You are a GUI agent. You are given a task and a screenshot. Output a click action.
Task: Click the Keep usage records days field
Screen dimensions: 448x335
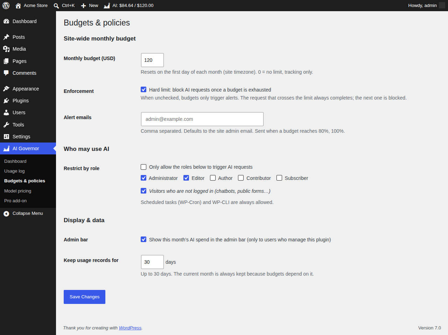[152, 262]
